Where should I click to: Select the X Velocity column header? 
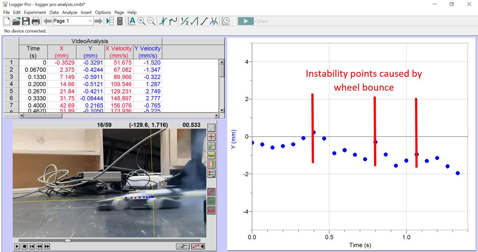point(119,52)
